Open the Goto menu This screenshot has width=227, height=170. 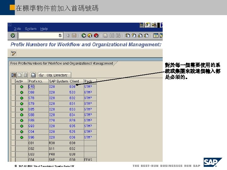(x=17, y=29)
